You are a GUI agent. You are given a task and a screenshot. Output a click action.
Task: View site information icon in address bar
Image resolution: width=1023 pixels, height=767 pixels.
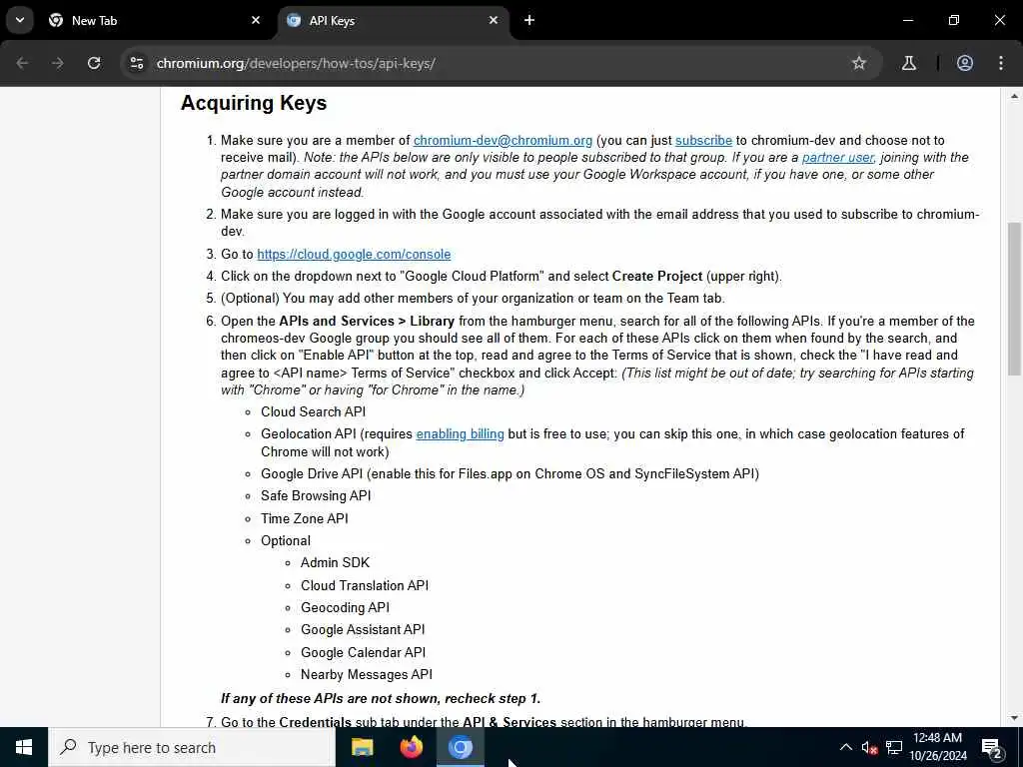(x=136, y=63)
